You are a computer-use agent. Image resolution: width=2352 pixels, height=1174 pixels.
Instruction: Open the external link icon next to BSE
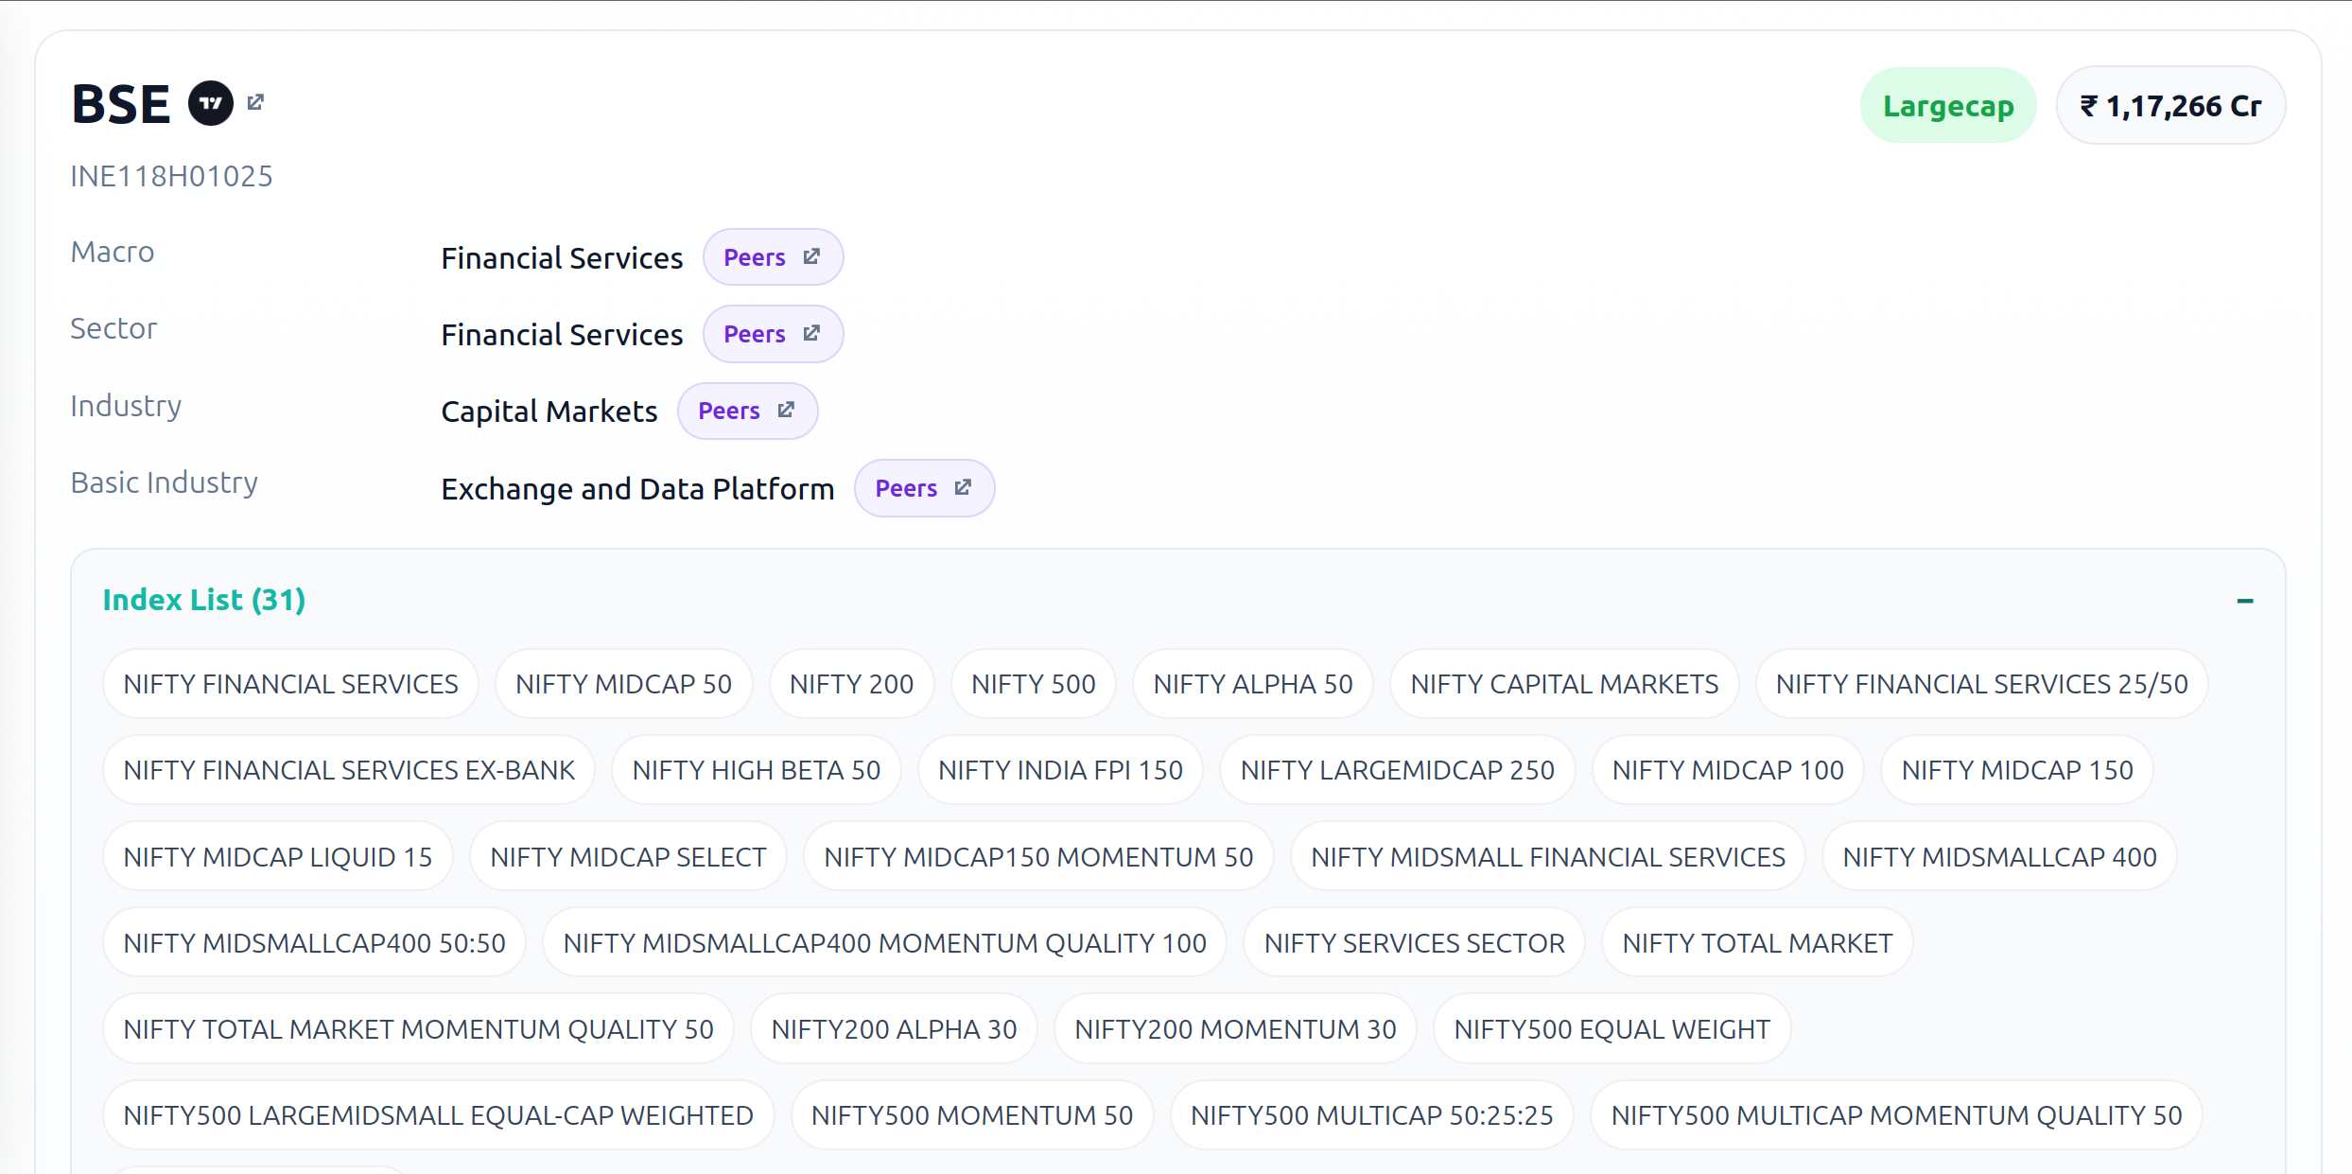click(x=255, y=101)
